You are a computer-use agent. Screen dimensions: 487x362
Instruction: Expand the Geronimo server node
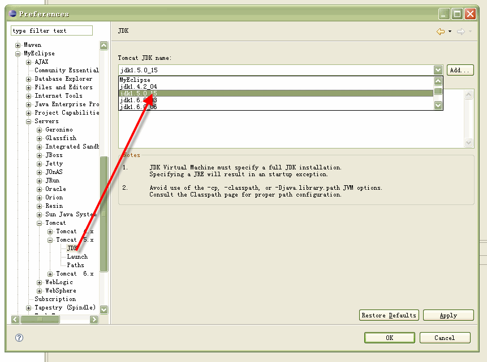pos(39,130)
